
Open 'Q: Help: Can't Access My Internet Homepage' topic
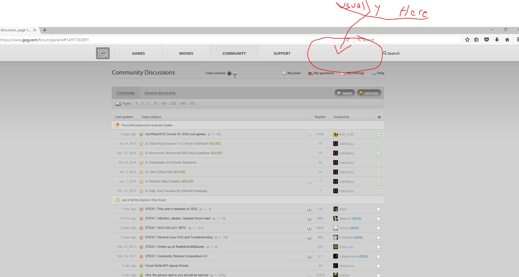click(x=176, y=191)
